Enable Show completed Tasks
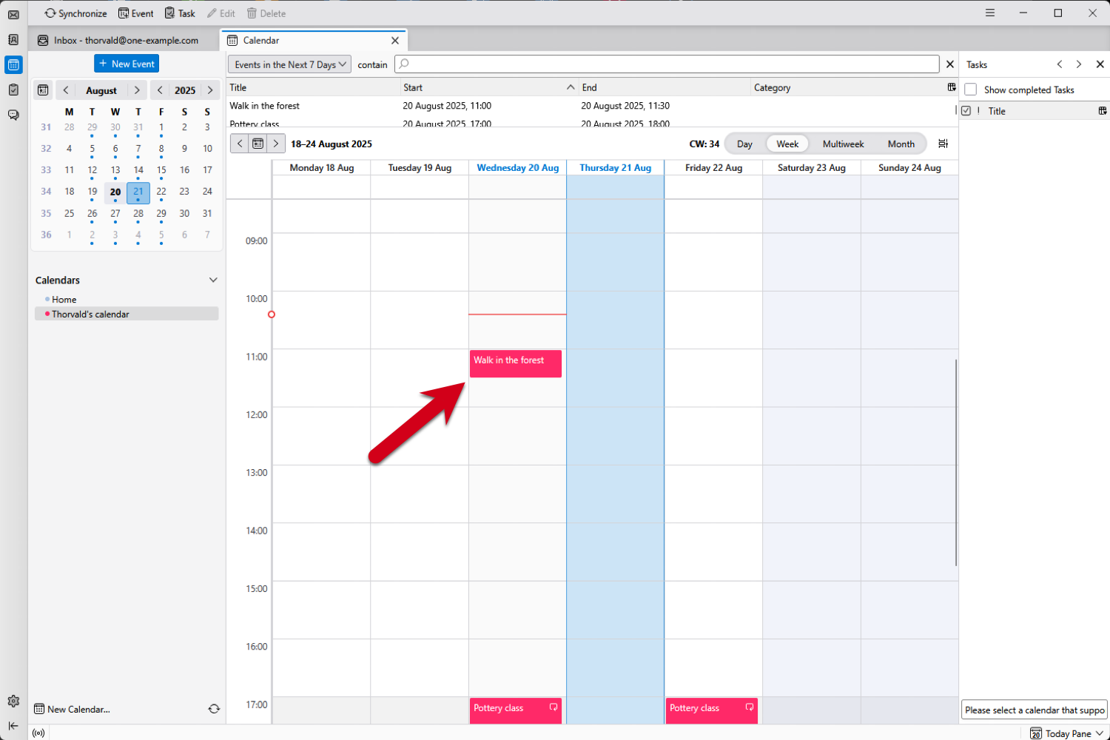This screenshot has height=740, width=1110. pos(970,90)
